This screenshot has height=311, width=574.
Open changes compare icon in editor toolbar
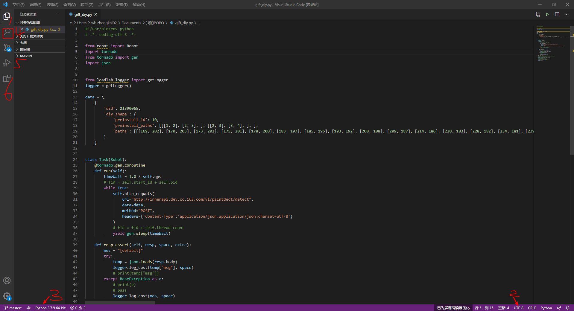[537, 14]
